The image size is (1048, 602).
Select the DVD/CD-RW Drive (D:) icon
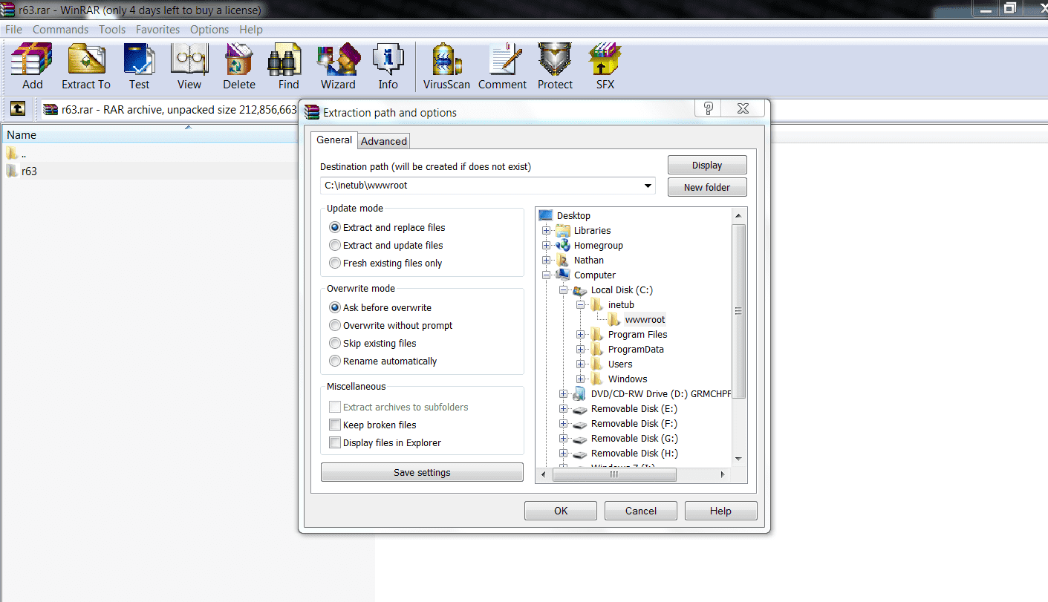pyautogui.click(x=579, y=393)
